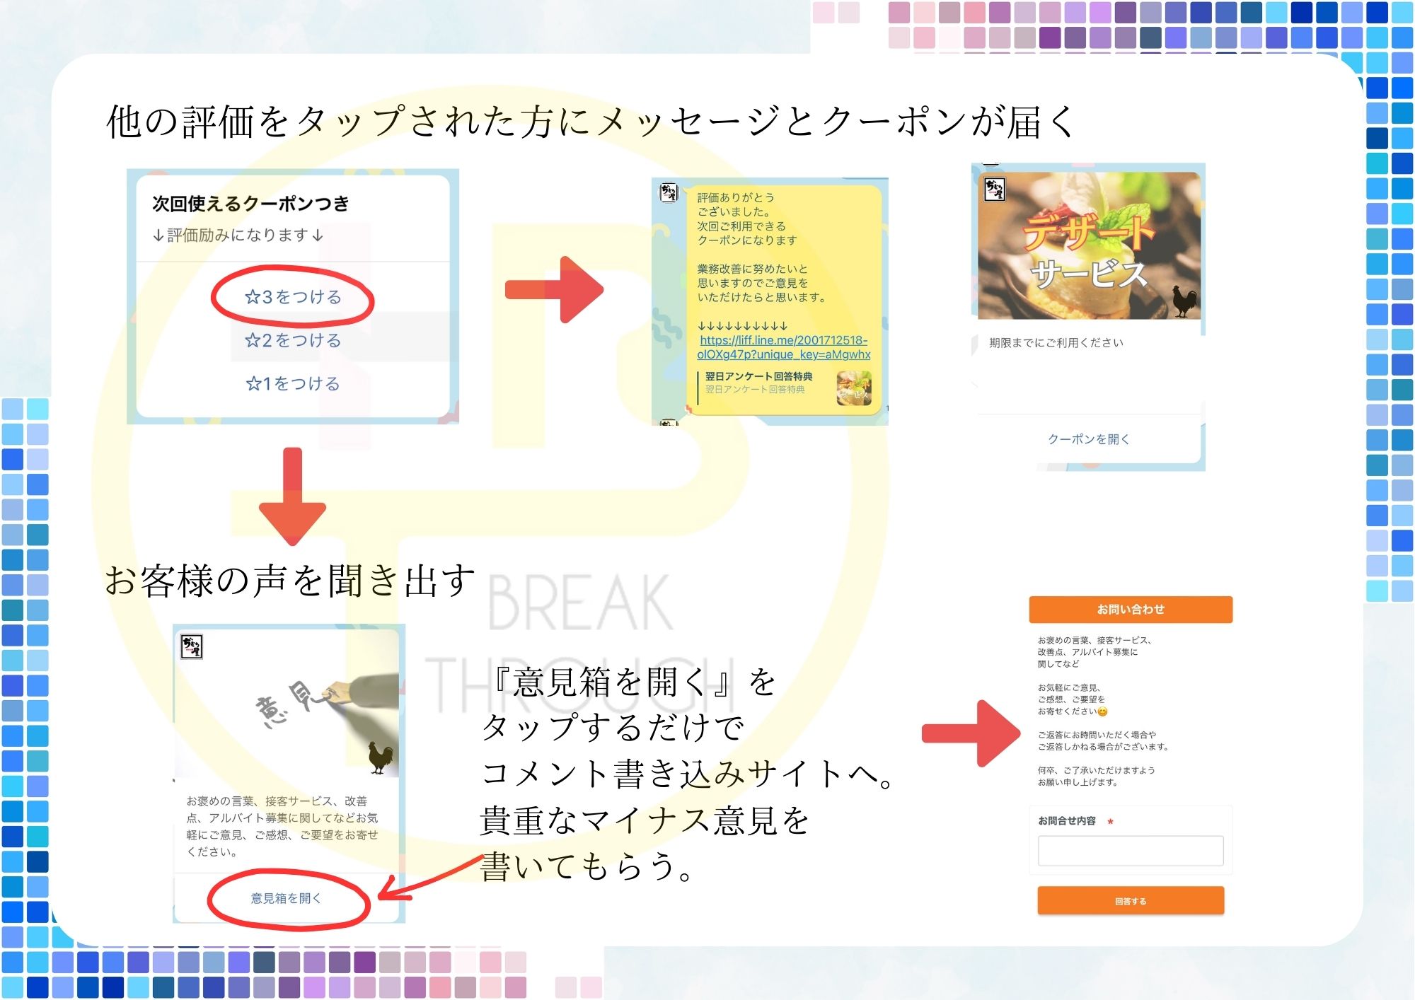Click the 翌日アンケート回答特典 preview thumbnail

(x=853, y=388)
